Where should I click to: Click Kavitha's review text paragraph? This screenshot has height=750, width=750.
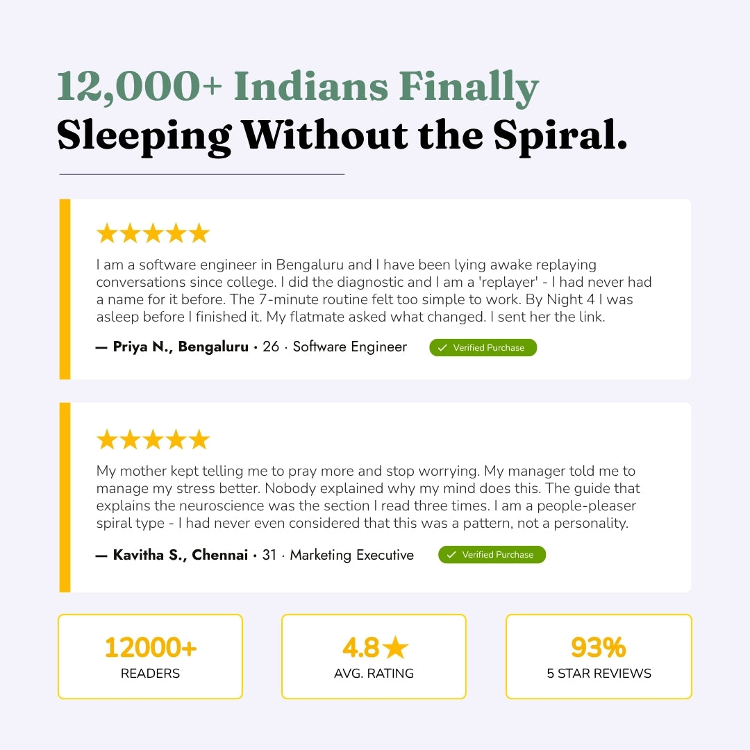tap(368, 497)
